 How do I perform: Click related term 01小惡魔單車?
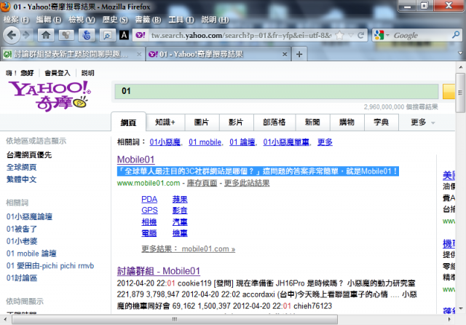pos(286,142)
